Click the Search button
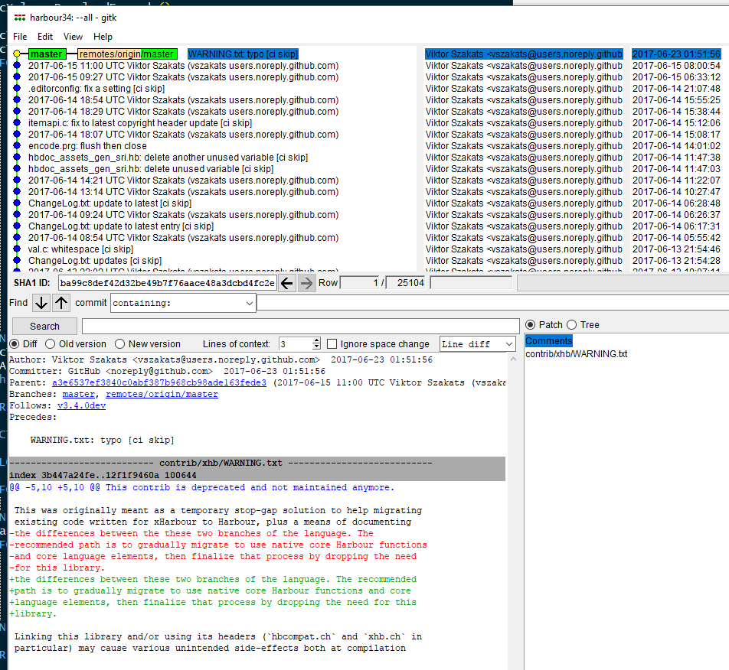This screenshot has width=729, height=670. (x=44, y=326)
